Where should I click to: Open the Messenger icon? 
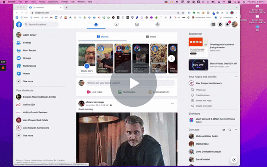(220, 25)
